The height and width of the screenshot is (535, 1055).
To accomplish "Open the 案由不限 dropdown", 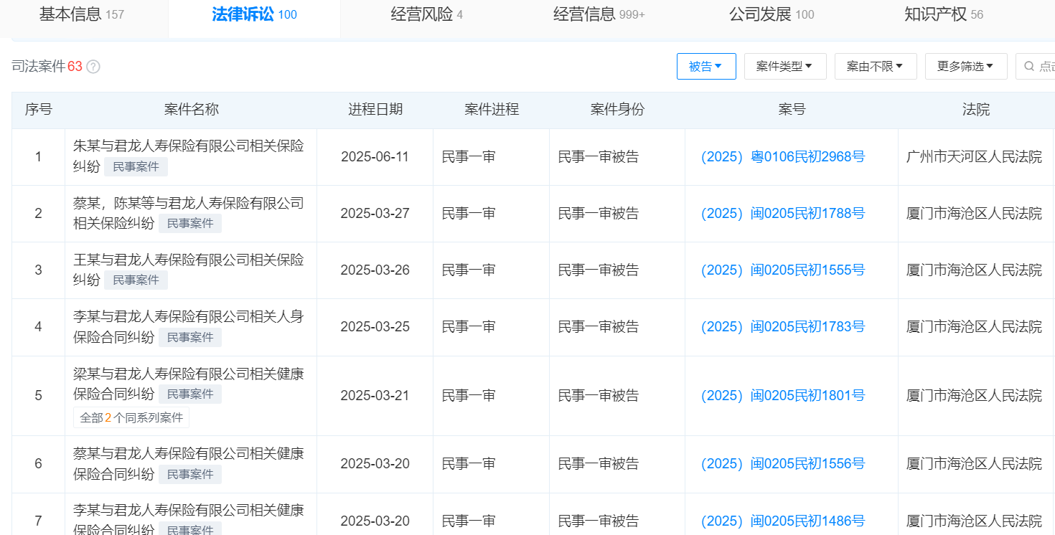I will (x=876, y=65).
